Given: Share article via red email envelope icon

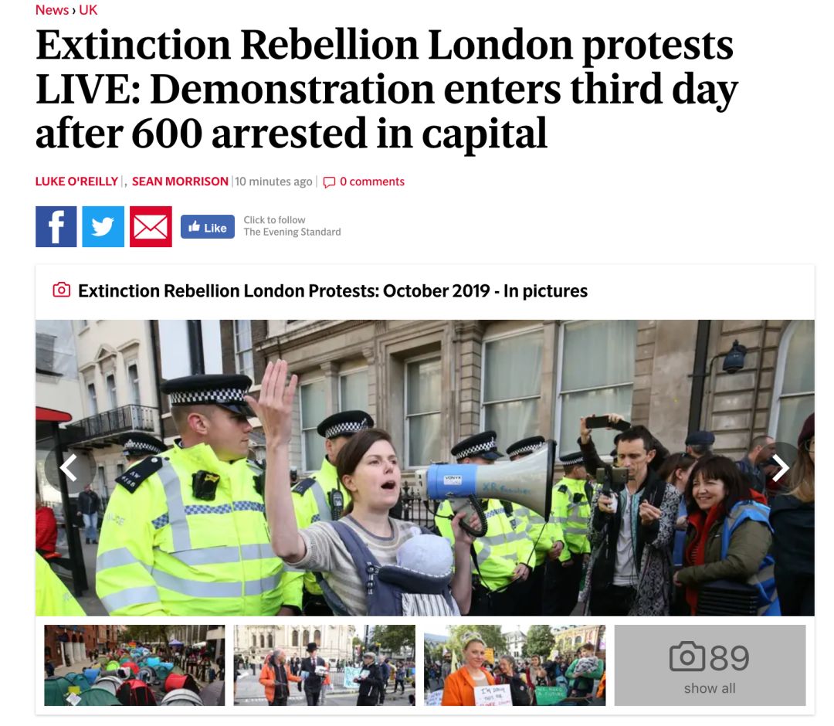Looking at the screenshot, I should point(151,226).
